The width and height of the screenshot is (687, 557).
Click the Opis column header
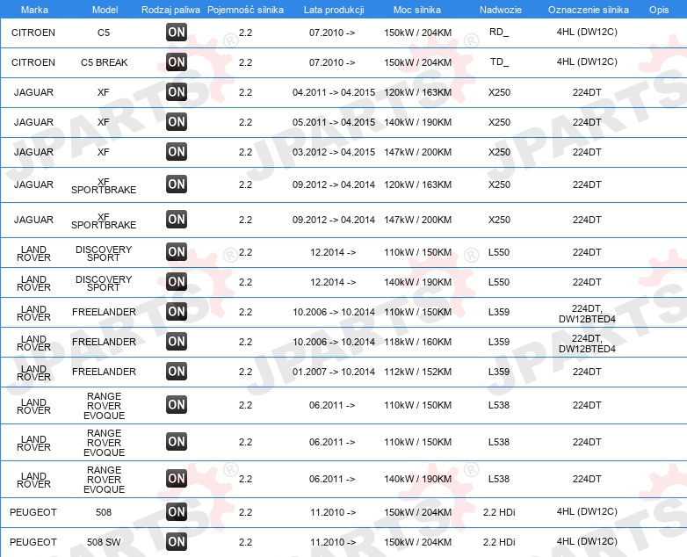(x=659, y=10)
